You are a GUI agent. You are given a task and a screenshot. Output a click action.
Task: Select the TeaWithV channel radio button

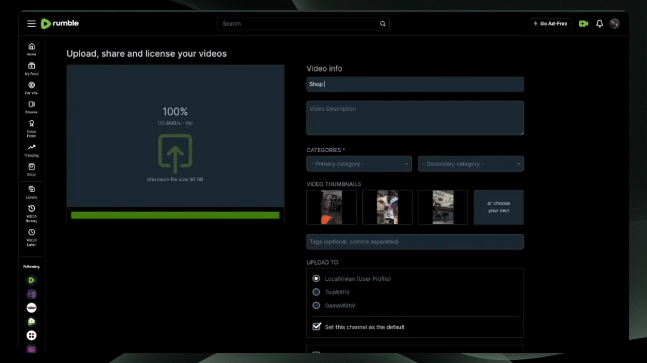click(x=316, y=292)
